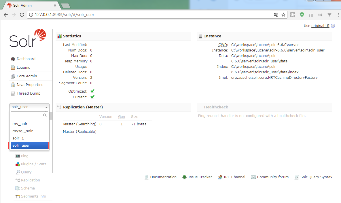
Task: Click the Gen column header
Action: (122, 117)
